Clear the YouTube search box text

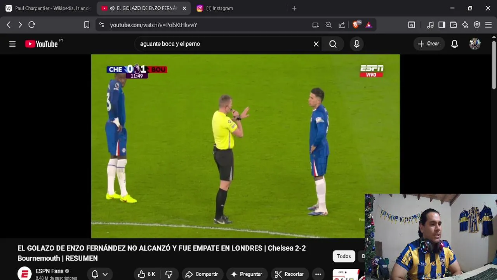(x=316, y=44)
